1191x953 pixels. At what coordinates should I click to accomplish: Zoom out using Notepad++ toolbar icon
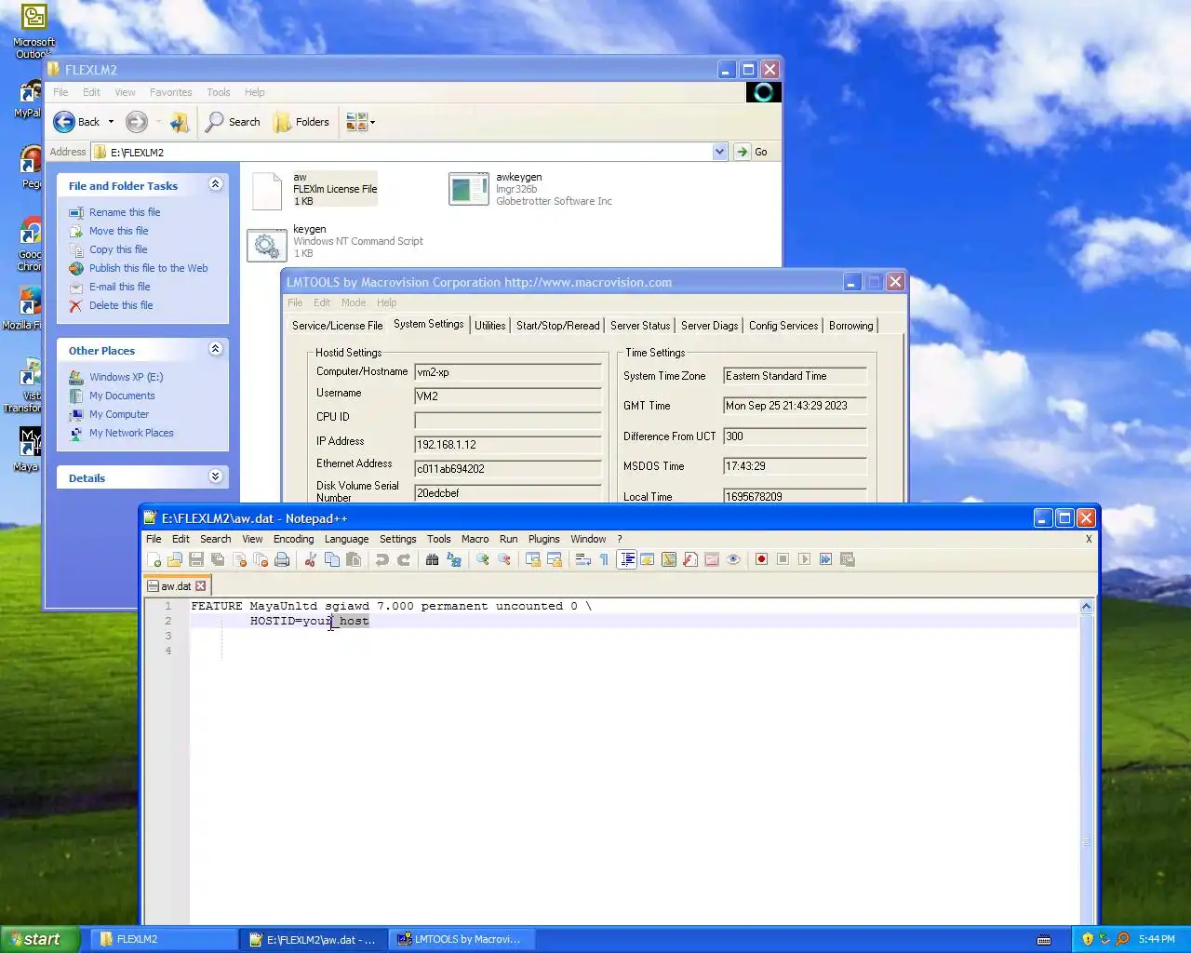(x=503, y=559)
